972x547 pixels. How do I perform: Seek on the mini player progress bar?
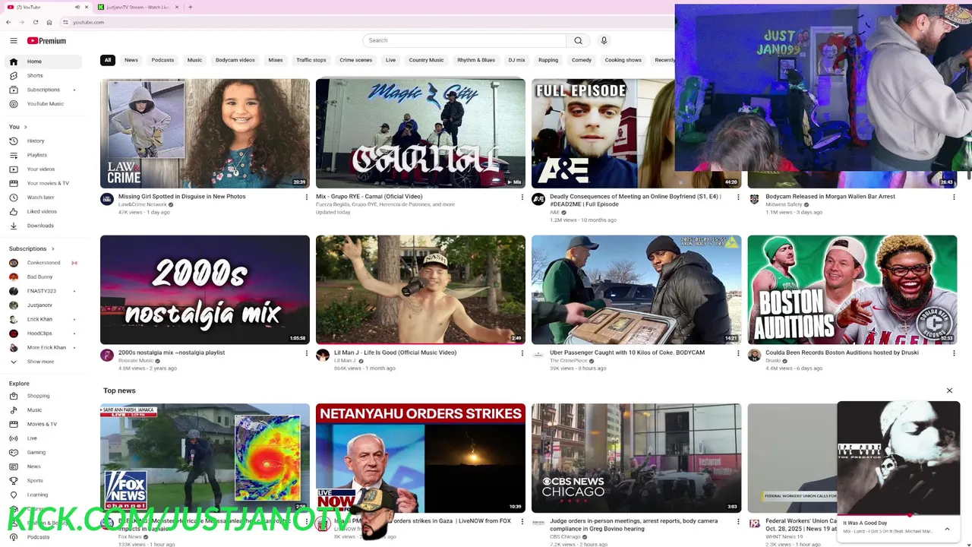pos(898,515)
